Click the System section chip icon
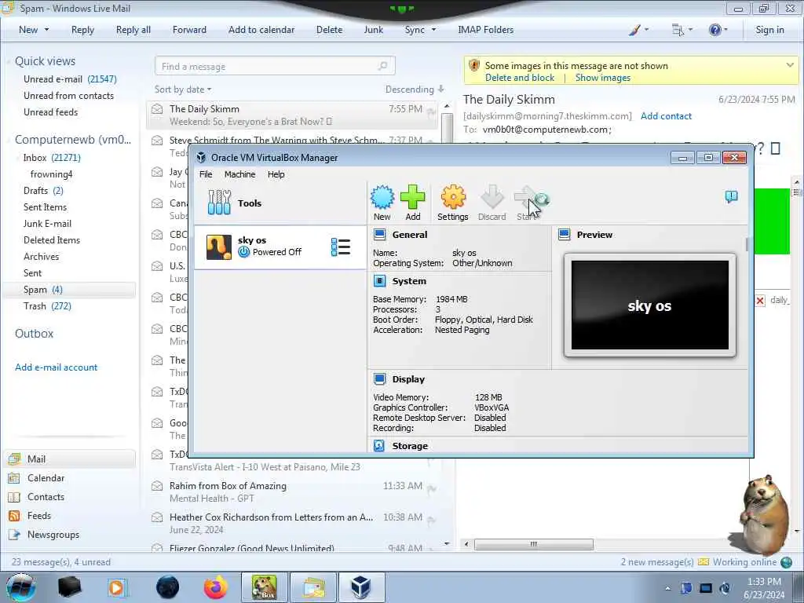This screenshot has width=804, height=603. [x=379, y=281]
